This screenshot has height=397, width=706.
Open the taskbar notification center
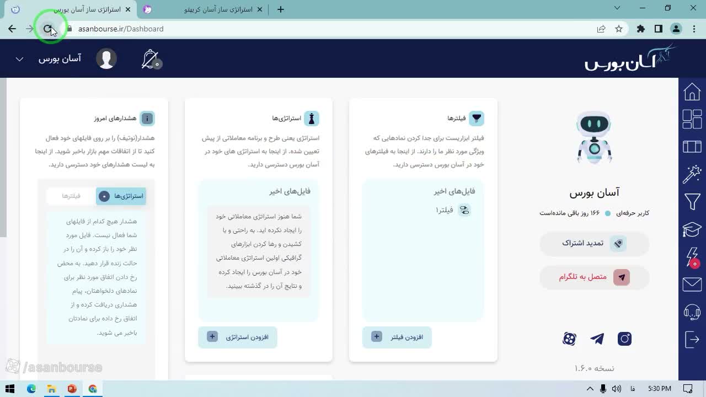point(688,389)
